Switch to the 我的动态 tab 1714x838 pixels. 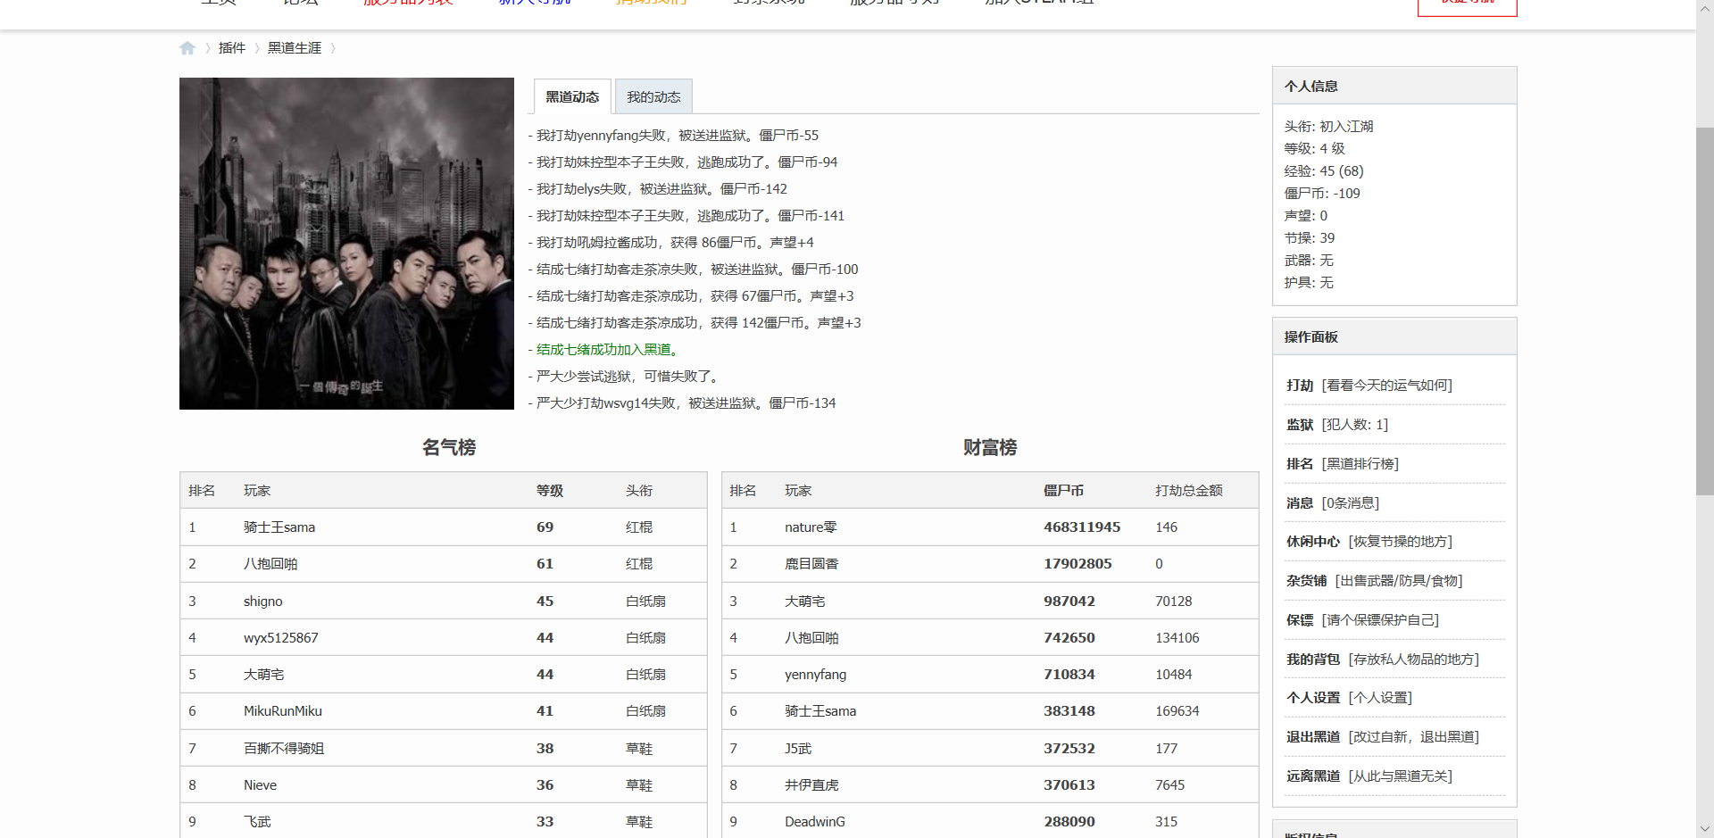(x=653, y=95)
